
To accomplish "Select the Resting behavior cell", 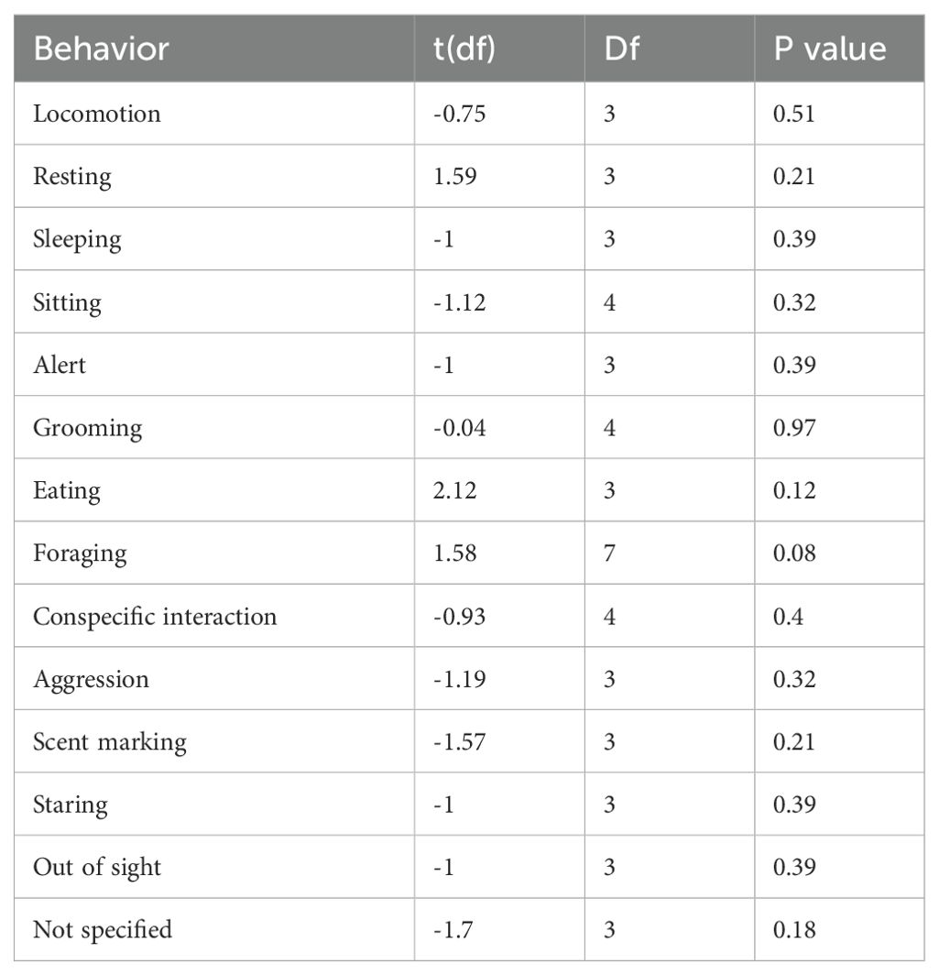I will click(72, 177).
